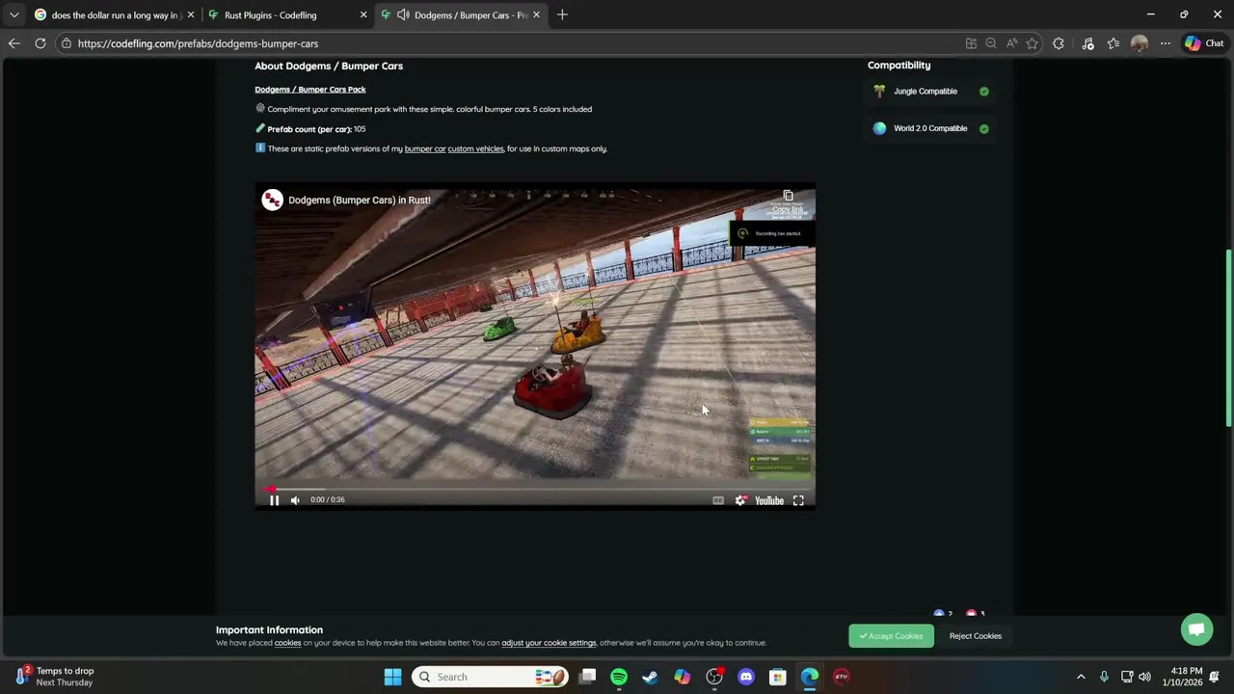Viewport: 1234px width, 694px height.
Task: Click Jungle Compatible green checkmark
Action: tap(984, 92)
